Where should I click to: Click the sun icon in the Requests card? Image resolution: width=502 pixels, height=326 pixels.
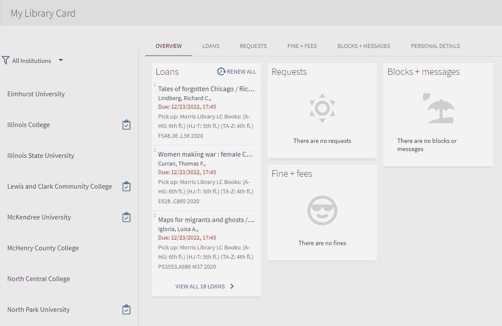click(x=322, y=108)
